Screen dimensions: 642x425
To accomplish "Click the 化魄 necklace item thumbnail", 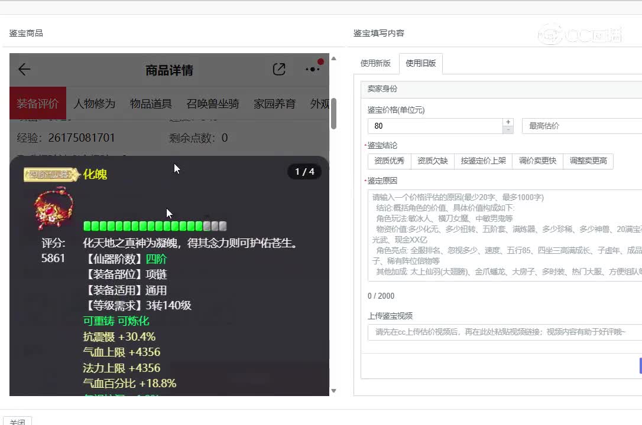I will click(54, 208).
